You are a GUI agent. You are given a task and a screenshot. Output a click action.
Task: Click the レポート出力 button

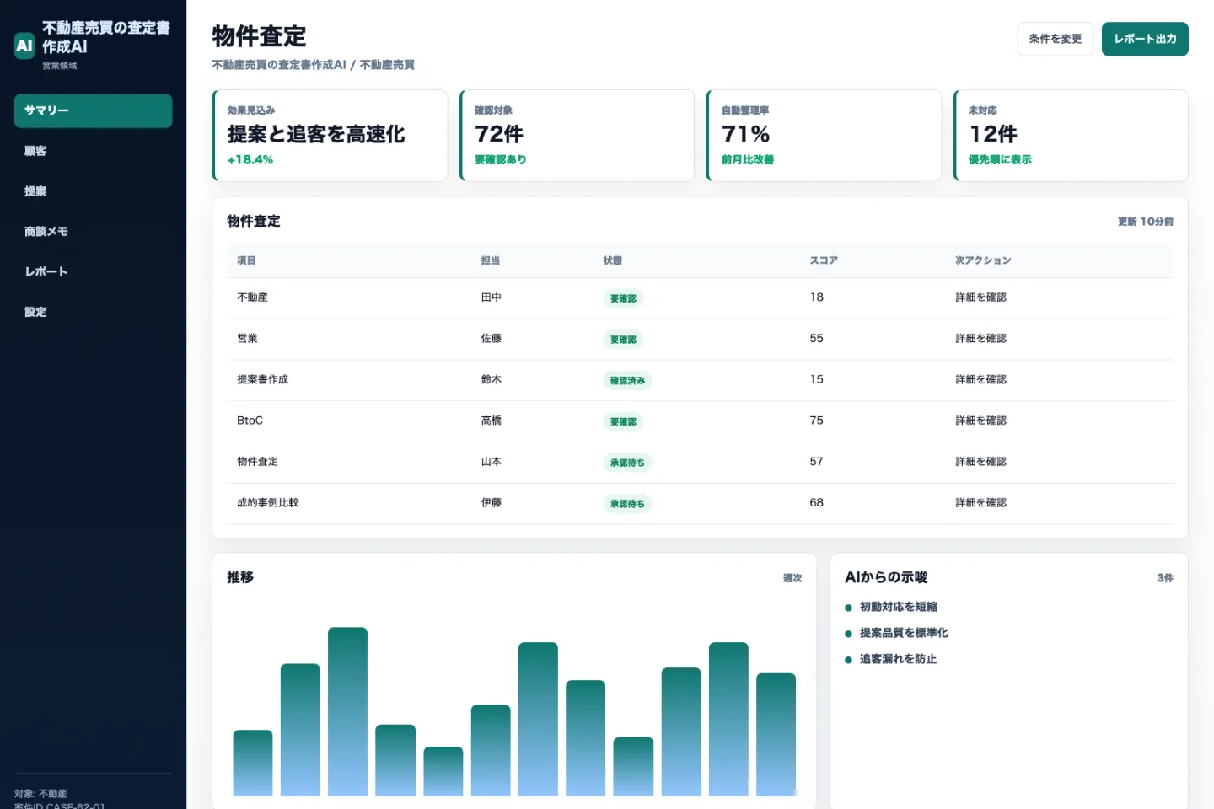pos(1145,39)
